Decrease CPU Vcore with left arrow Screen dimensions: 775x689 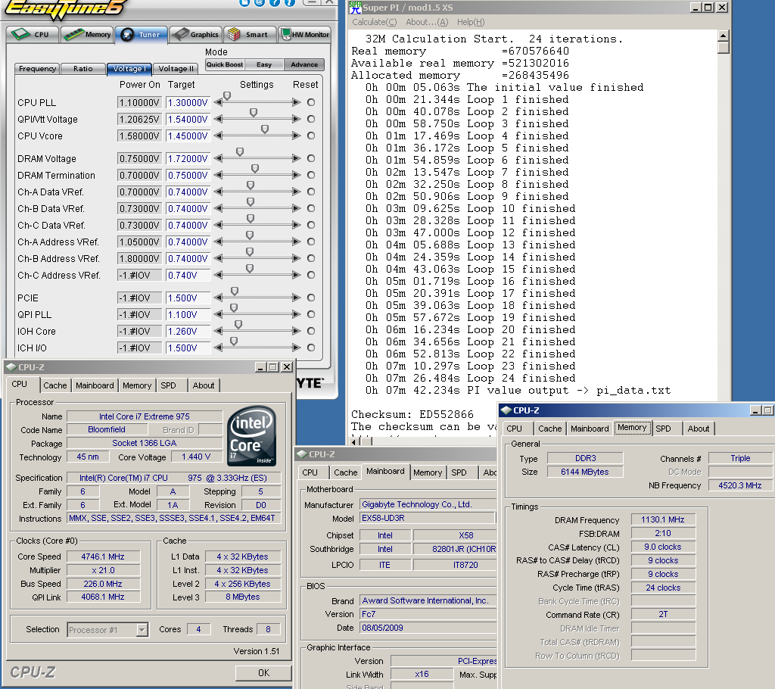click(218, 136)
